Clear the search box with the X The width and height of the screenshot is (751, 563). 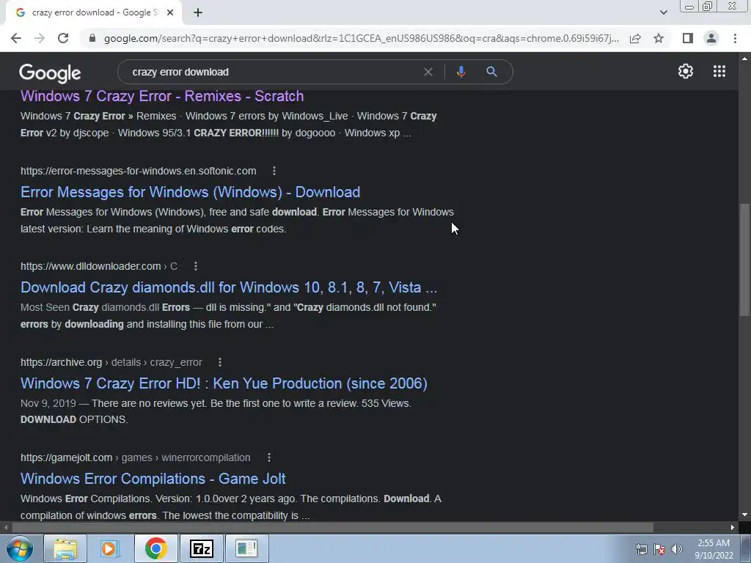click(x=428, y=72)
